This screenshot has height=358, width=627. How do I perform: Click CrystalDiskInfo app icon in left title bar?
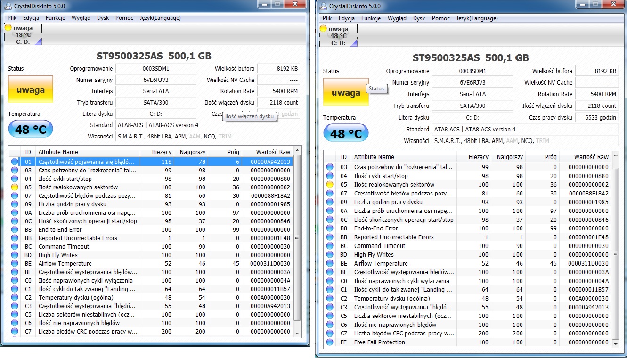(8, 6)
